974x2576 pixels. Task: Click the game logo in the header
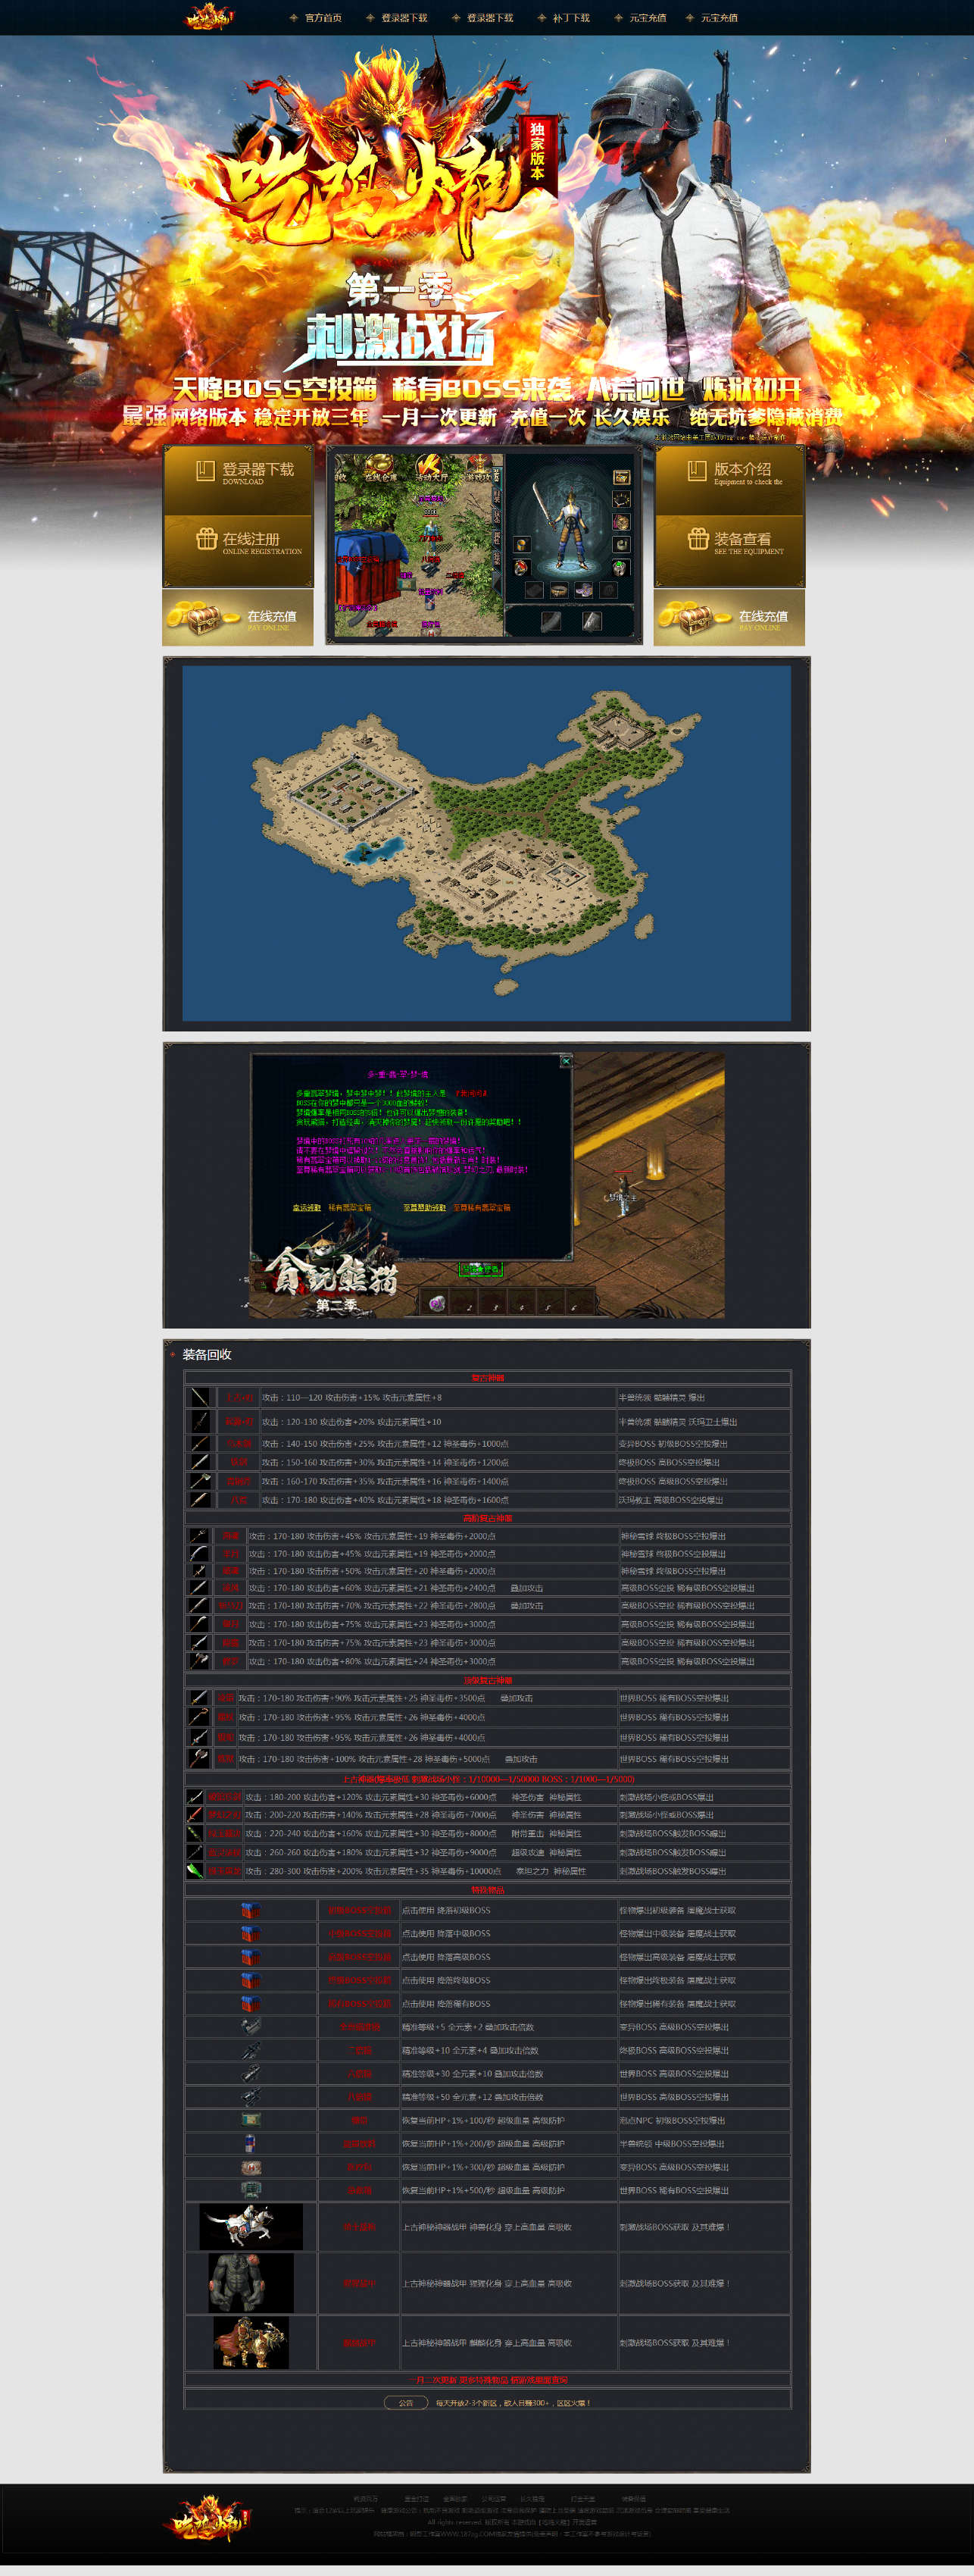point(210,17)
